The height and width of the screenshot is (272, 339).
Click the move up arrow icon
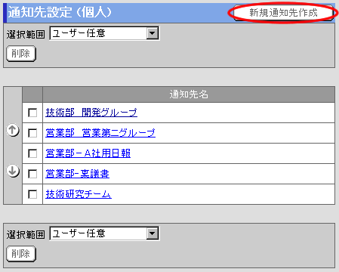[13, 130]
